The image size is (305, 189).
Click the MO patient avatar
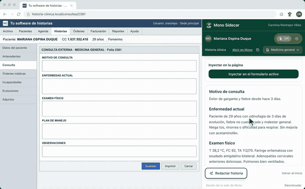(208, 39)
